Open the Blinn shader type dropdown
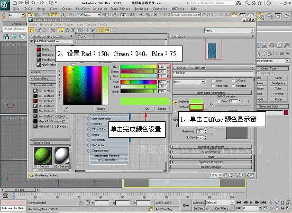Viewport: 292px width, 213px height. click(189, 82)
